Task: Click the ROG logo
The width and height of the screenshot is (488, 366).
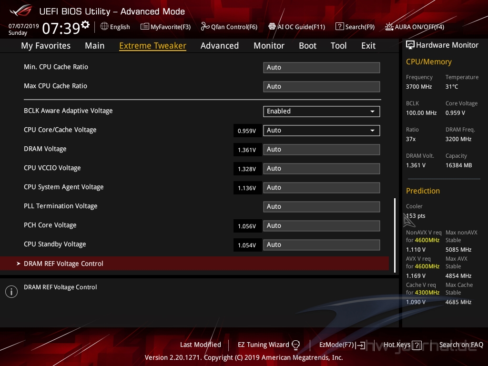Action: (20, 10)
